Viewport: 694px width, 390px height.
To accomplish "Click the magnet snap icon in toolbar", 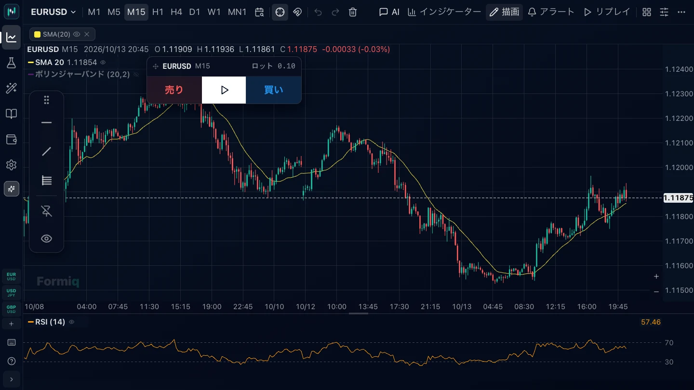I will coord(297,12).
